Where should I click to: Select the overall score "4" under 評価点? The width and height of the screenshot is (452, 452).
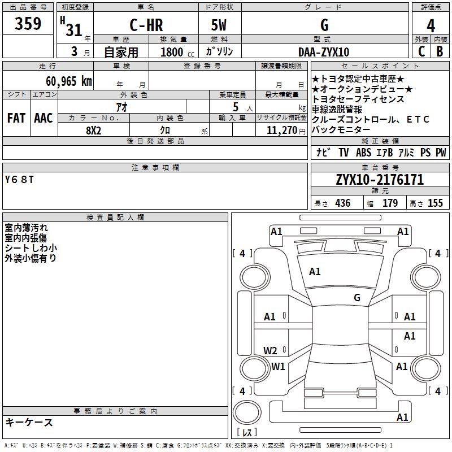[431, 25]
